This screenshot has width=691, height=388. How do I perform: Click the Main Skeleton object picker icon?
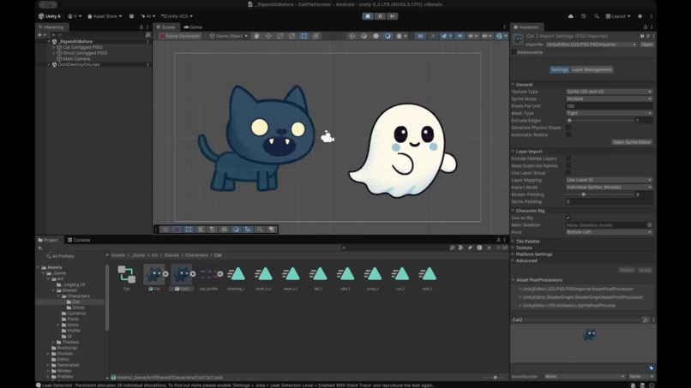click(x=650, y=225)
